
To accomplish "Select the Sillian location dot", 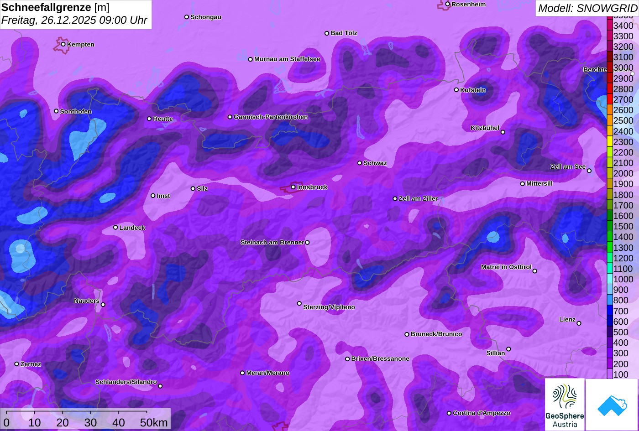I will [x=508, y=349].
